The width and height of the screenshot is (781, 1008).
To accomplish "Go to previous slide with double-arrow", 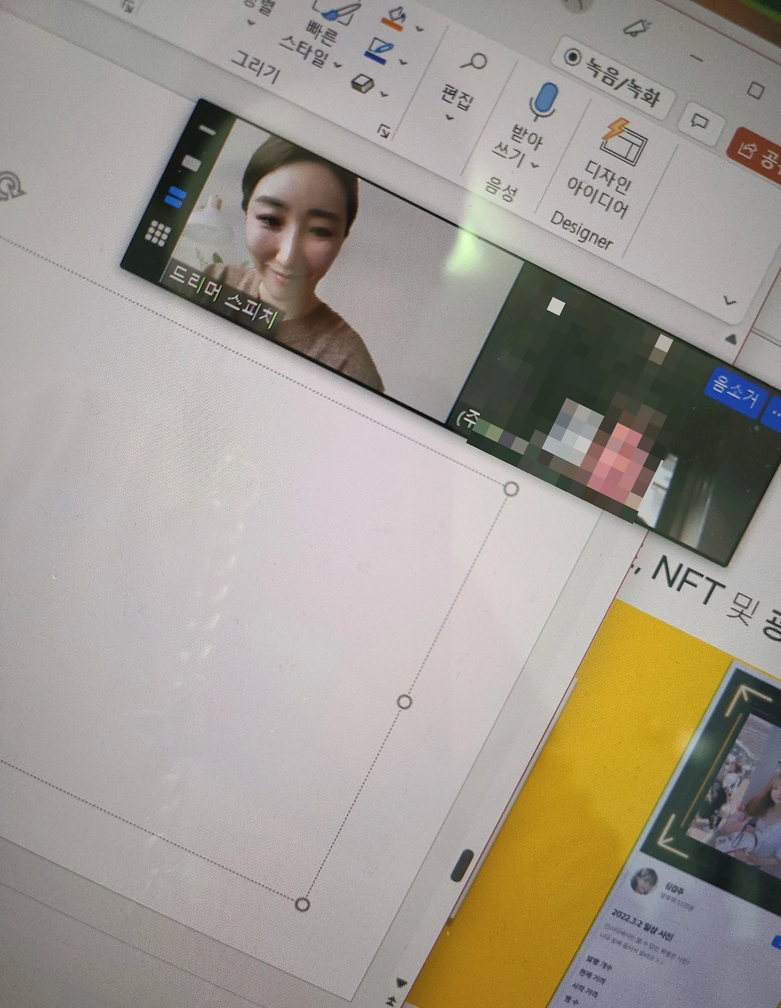I will [391, 1000].
